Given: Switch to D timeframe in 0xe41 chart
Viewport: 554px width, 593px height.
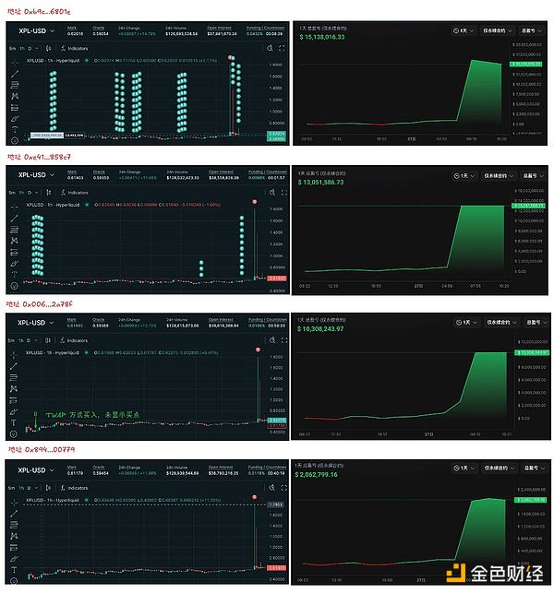Looking at the screenshot, I should point(30,193).
